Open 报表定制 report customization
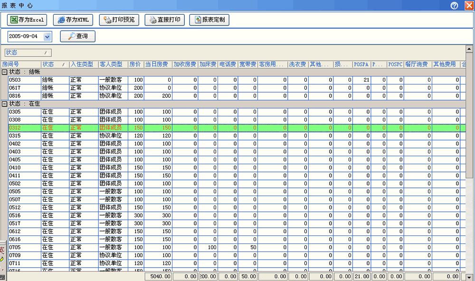Viewport: 475px width, 281px height. pyautogui.click(x=209, y=20)
